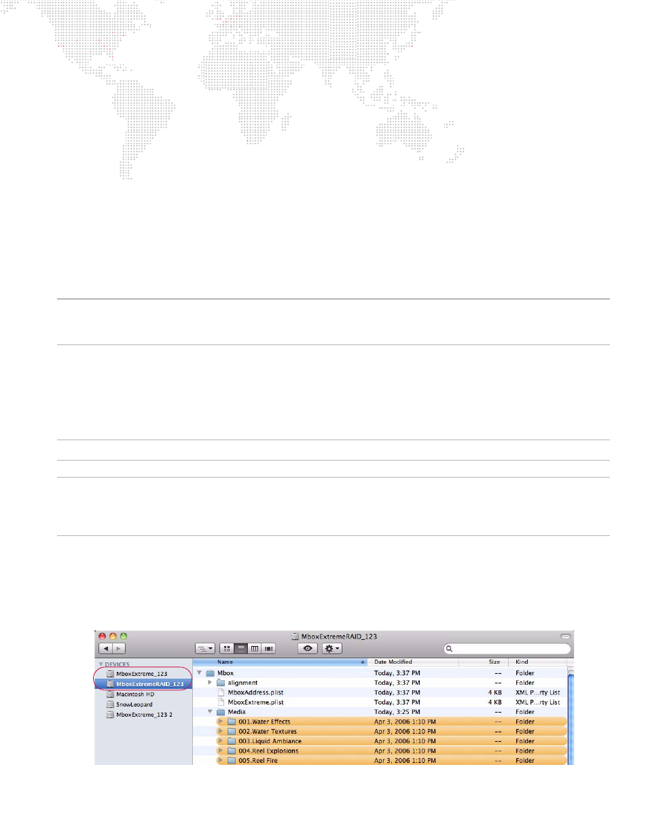This screenshot has height=839, width=648.
Task: Select the 002.Water Textures row name
Action: point(268,732)
